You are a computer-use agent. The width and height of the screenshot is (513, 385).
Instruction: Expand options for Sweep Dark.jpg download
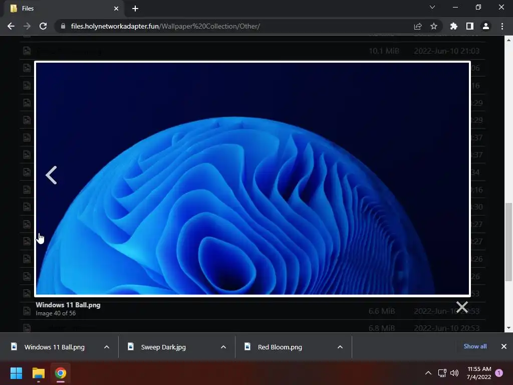point(223,347)
